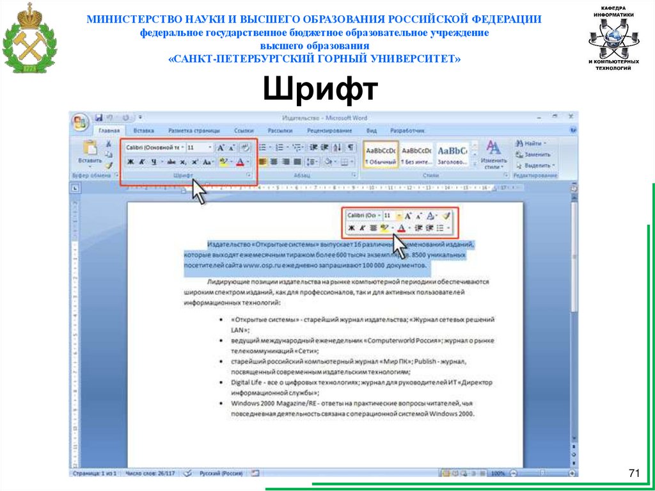This screenshot has height=491, width=655.
Task: Click the red font color button in ribbon
Action: coord(240,162)
